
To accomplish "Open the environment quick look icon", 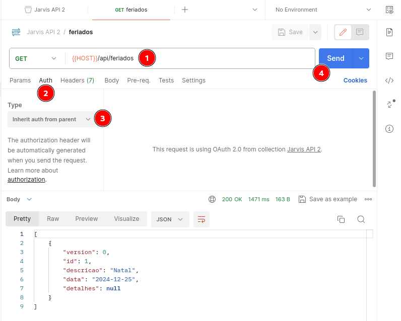I will click(389, 10).
